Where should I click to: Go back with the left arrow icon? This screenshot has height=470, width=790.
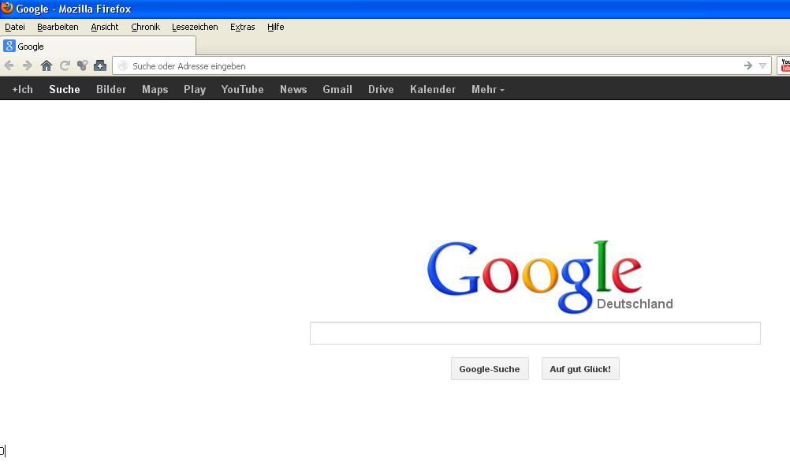pyautogui.click(x=9, y=65)
